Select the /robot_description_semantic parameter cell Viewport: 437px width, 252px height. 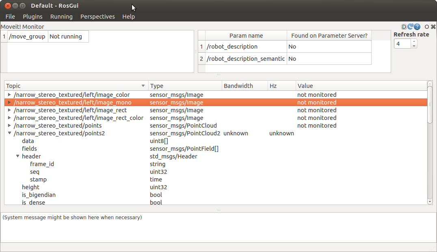(246, 59)
